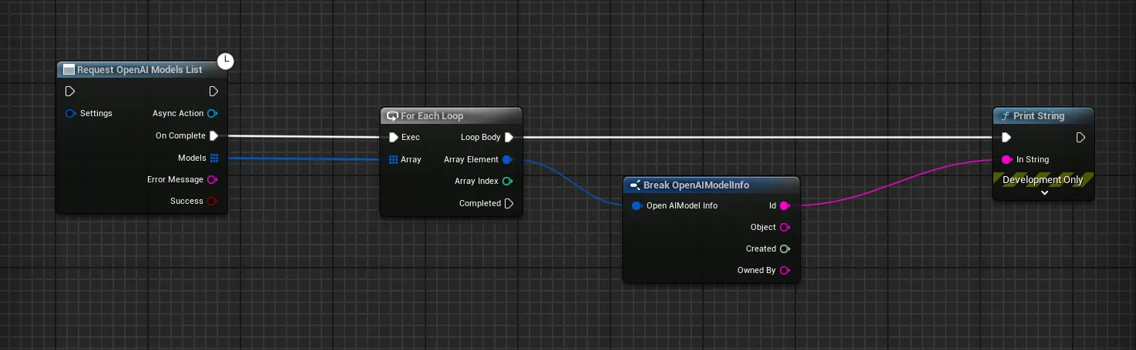Select the Array Index output pin
The image size is (1136, 350).
(x=507, y=182)
